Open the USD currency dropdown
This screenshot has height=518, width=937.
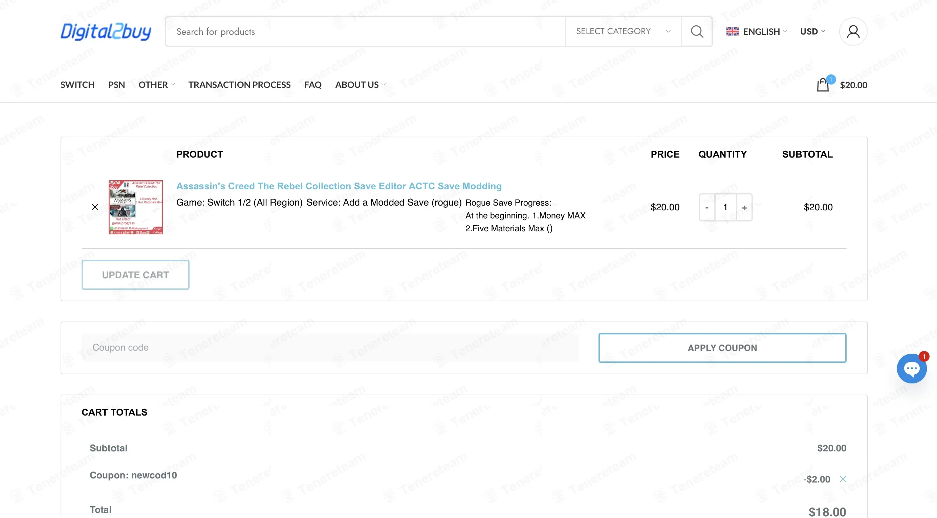(x=813, y=31)
